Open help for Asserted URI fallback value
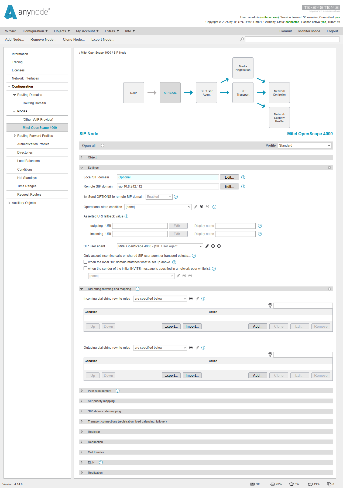343x488 pixels. [126, 216]
